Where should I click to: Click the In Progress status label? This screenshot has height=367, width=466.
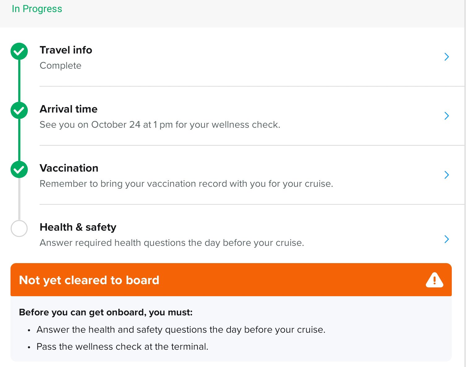(37, 9)
